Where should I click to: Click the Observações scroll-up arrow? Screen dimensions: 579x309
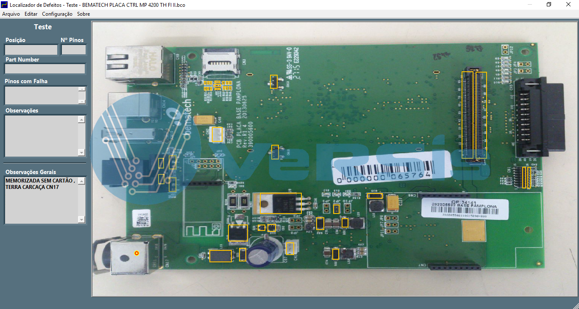click(x=82, y=119)
